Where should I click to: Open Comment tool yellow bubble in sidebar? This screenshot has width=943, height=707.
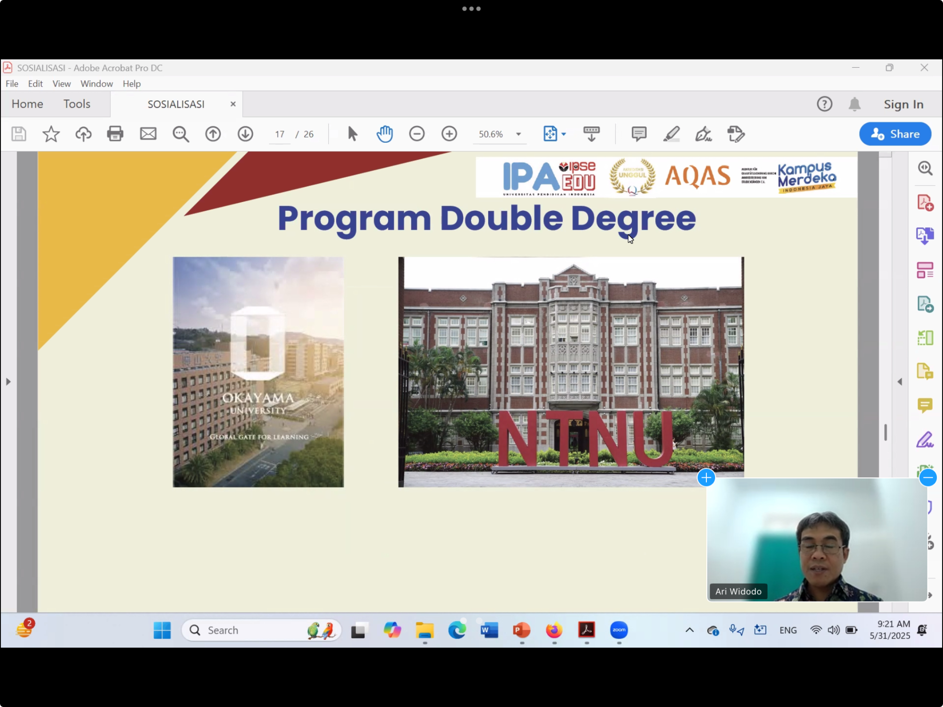[925, 406]
